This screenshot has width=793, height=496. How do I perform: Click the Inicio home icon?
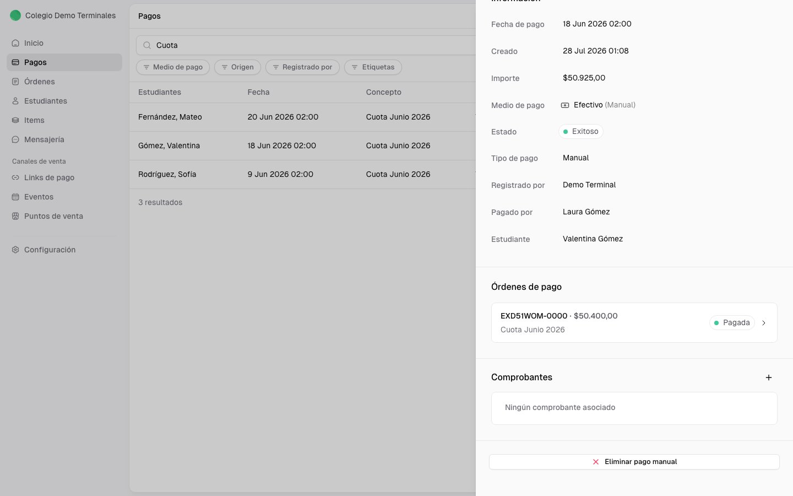tap(15, 43)
